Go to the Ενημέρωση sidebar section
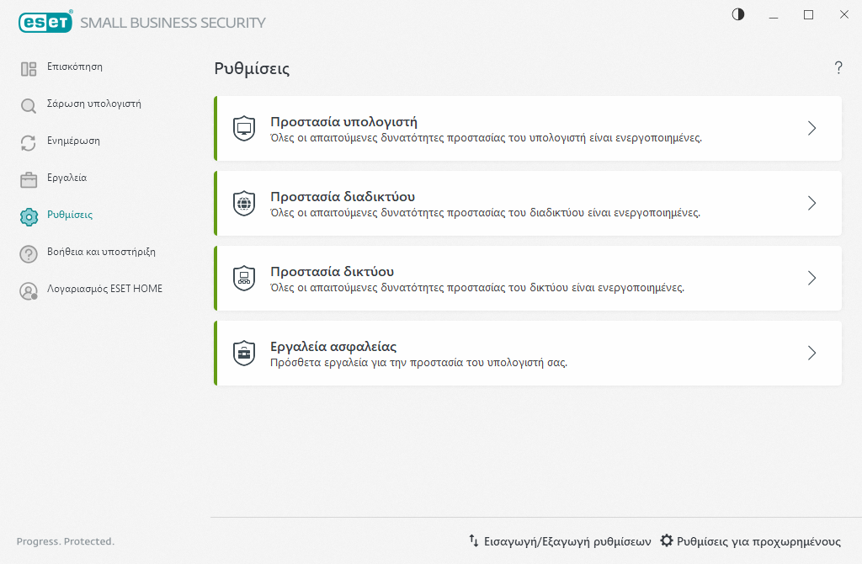The width and height of the screenshot is (862, 564). (73, 141)
